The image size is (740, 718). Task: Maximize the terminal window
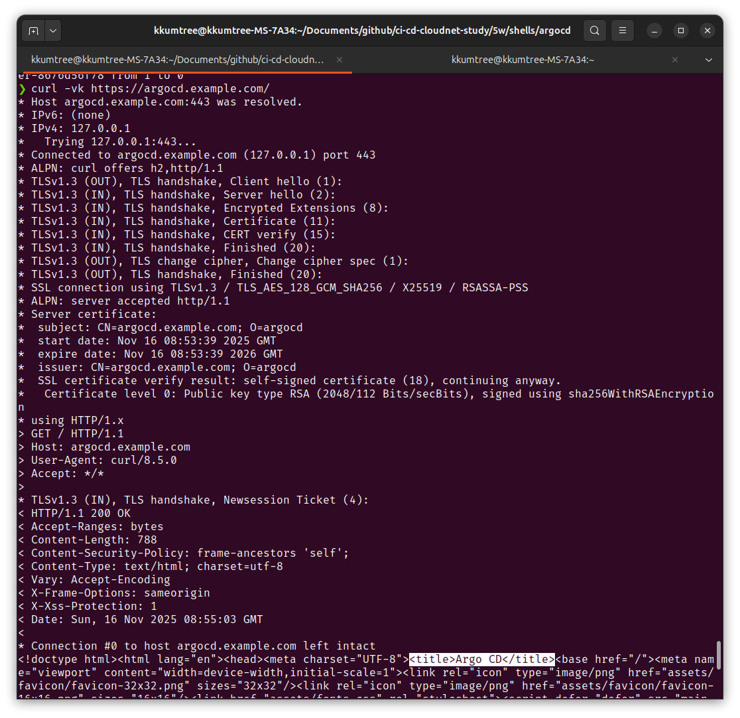680,31
